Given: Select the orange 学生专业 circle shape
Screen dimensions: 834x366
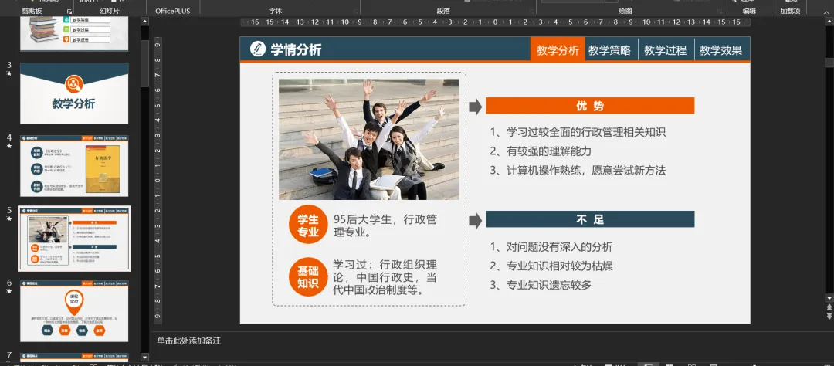Looking at the screenshot, I should click(308, 225).
